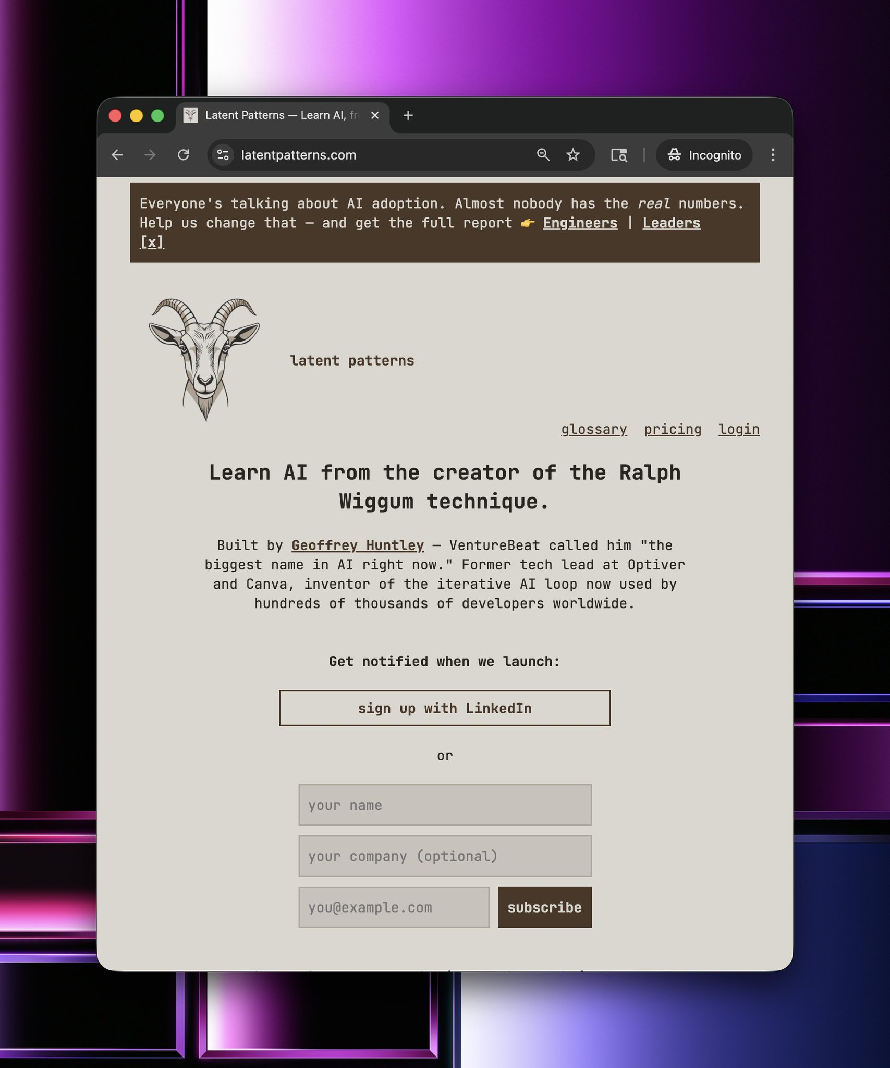Bookmark this page with the star
890x1068 pixels.
tap(573, 155)
